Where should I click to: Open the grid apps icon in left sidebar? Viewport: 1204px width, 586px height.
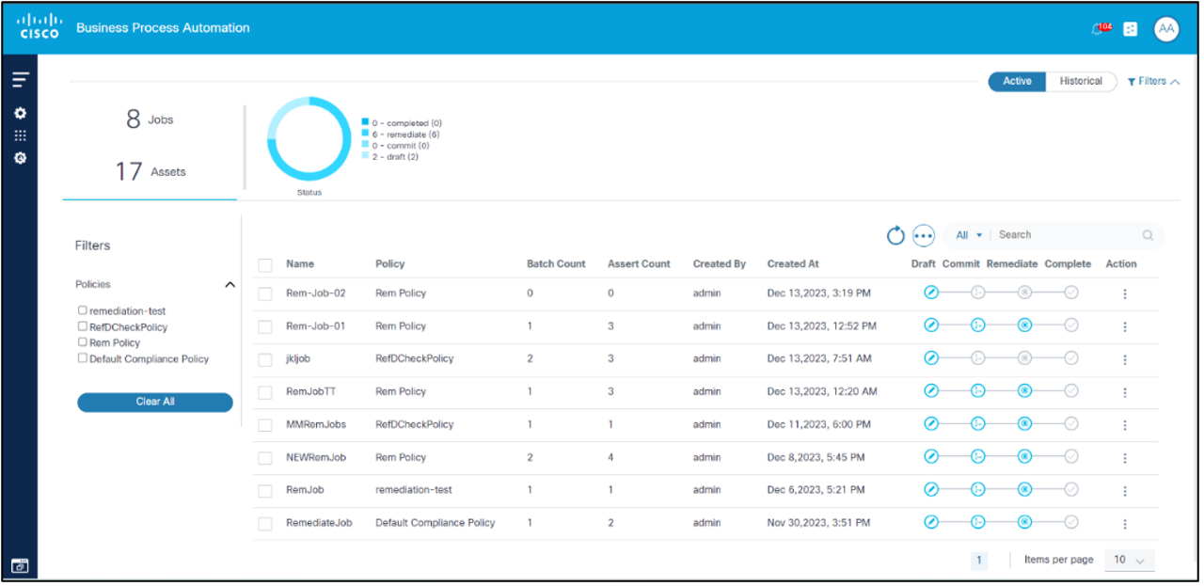[x=21, y=135]
